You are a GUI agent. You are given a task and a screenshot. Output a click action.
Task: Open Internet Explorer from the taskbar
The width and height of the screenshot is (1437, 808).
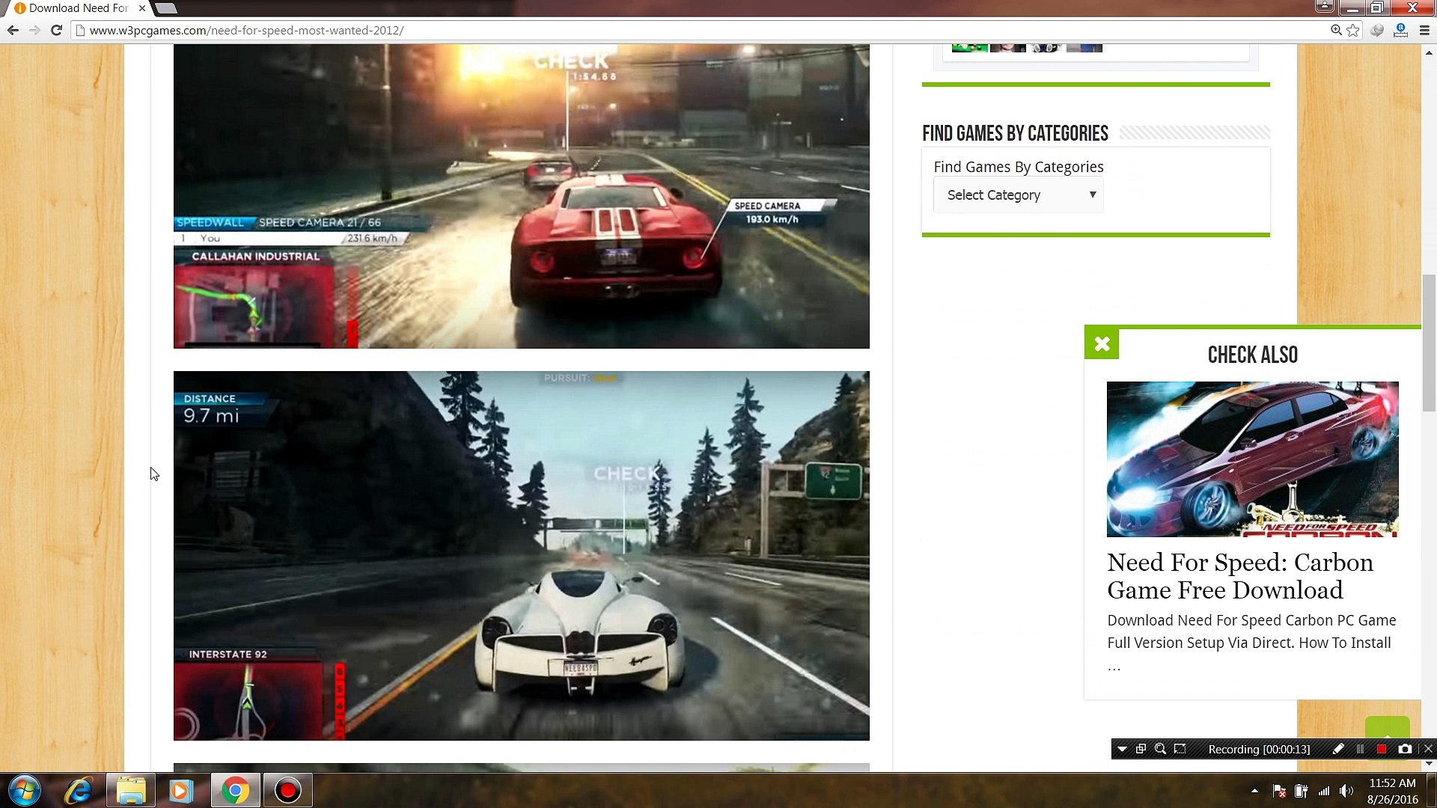coord(79,790)
